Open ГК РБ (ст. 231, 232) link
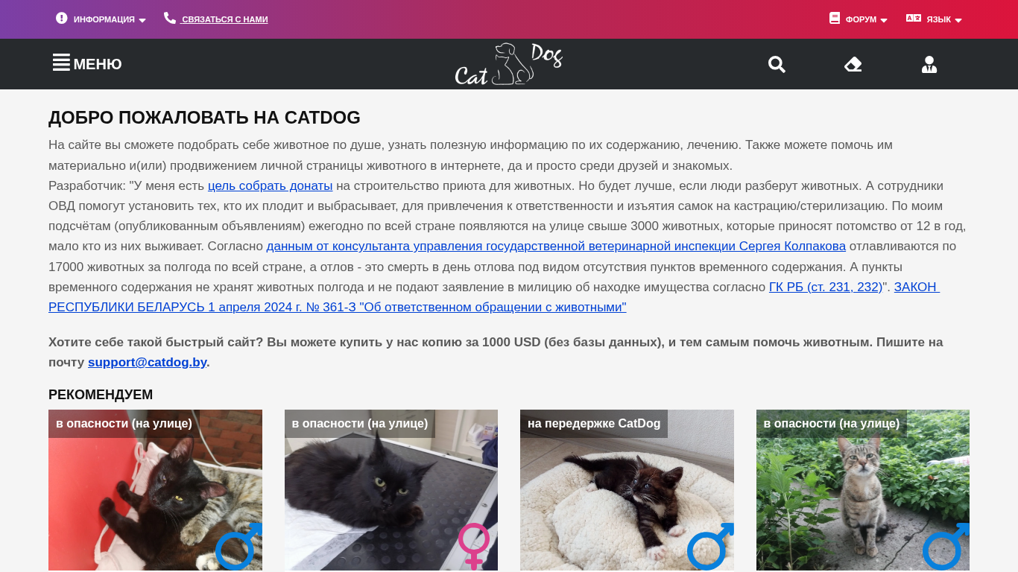Image resolution: width=1018 pixels, height=572 pixels. click(826, 287)
